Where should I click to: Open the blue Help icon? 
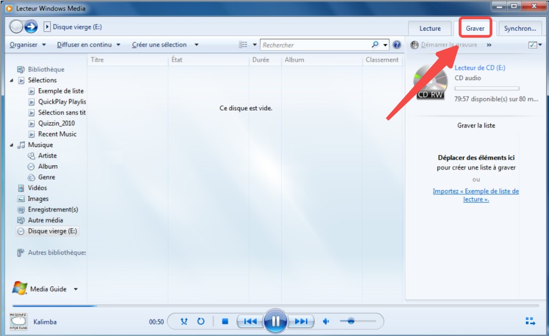tap(397, 44)
